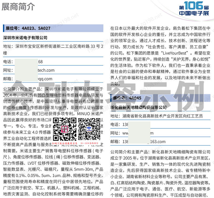The width and height of the screenshot is (214, 198).
Task: Click the pink 资料下载 badge in QR code
Action: 65,129
